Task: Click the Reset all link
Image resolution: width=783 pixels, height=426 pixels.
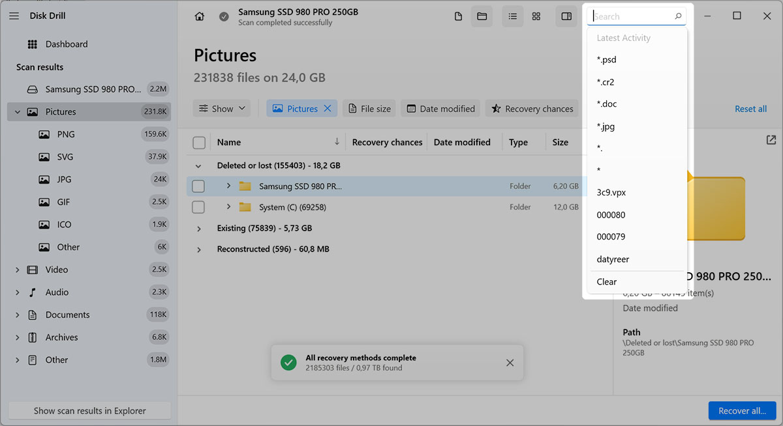Action: click(x=750, y=109)
